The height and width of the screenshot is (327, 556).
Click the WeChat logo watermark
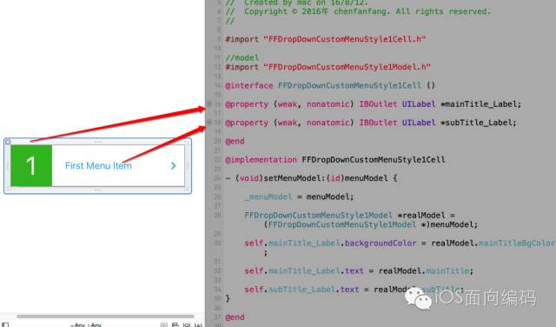point(419,297)
